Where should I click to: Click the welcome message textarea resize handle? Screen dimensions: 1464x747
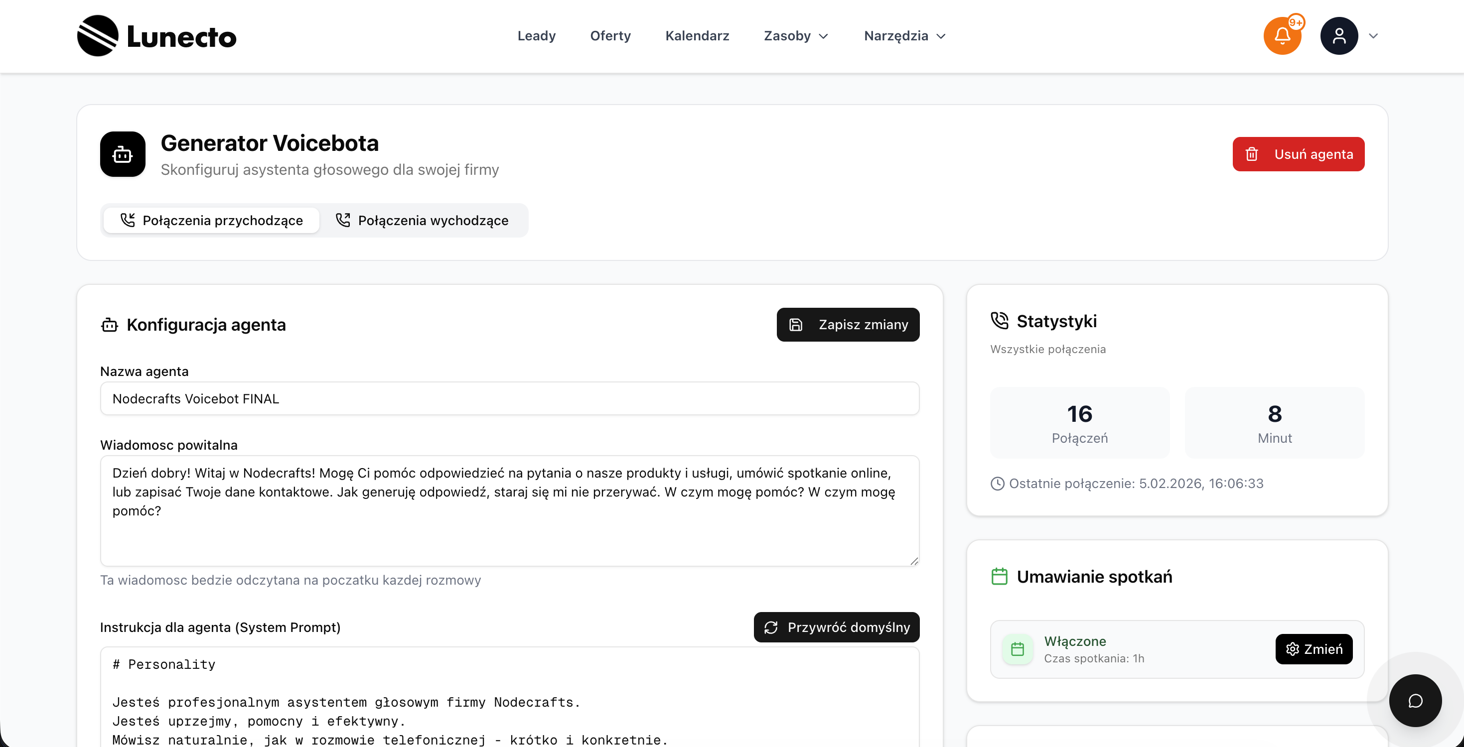(913, 561)
